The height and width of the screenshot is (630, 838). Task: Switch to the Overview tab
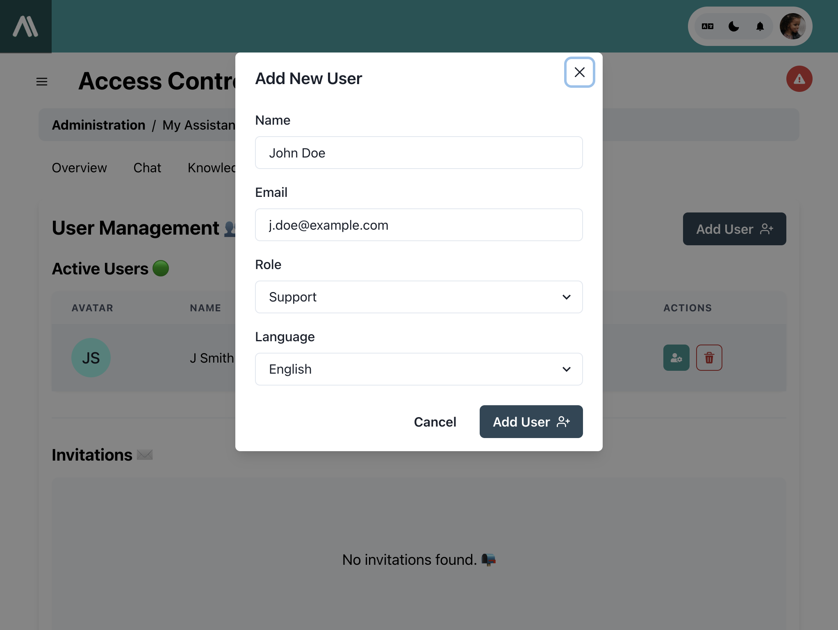point(79,168)
